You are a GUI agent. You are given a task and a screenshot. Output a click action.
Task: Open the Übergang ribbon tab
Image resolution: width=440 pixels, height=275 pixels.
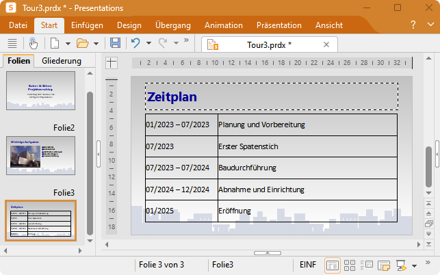(173, 25)
